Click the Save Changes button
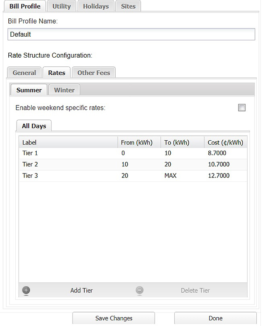Image resolution: width=262 pixels, height=326 pixels. 114,318
